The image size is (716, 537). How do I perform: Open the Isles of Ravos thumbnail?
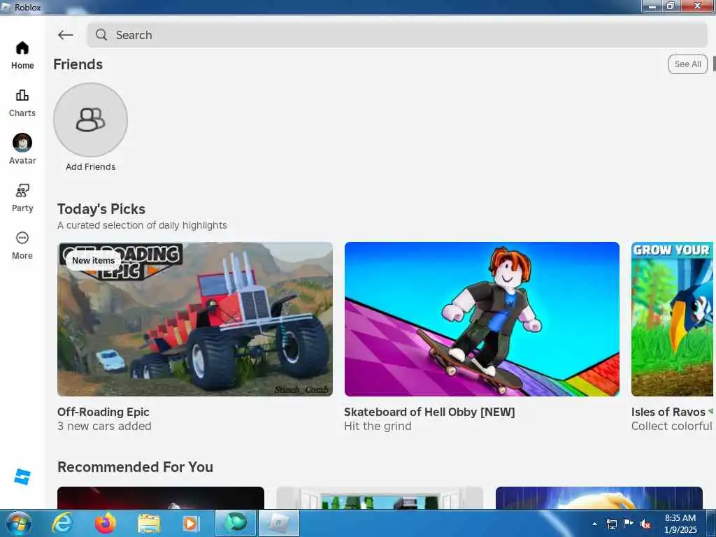click(x=673, y=319)
